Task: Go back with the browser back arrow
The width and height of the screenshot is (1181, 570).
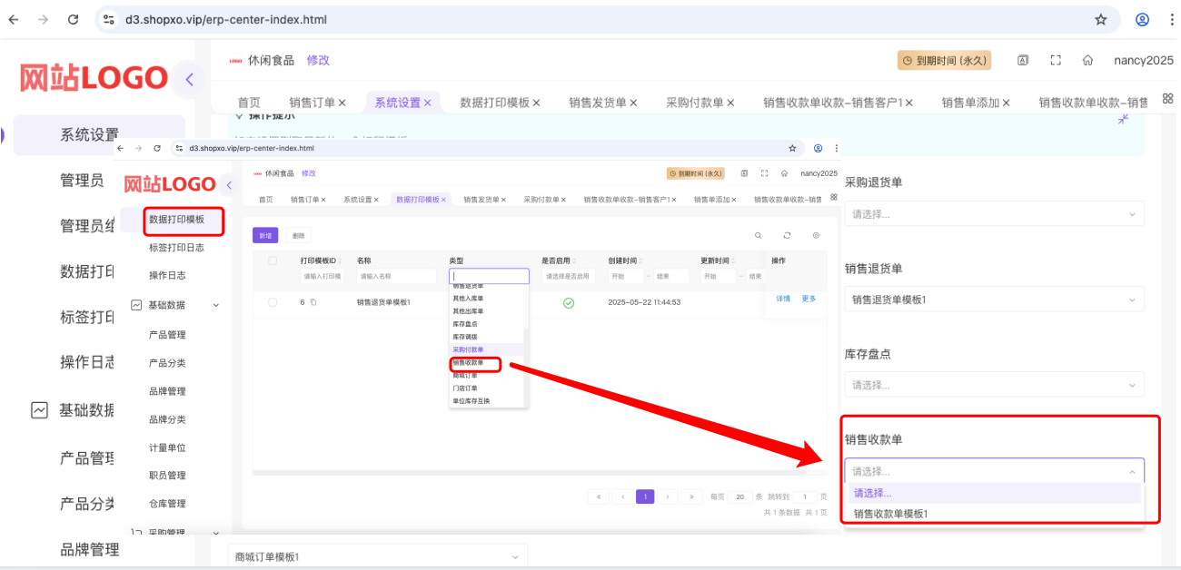Action: click(x=14, y=19)
